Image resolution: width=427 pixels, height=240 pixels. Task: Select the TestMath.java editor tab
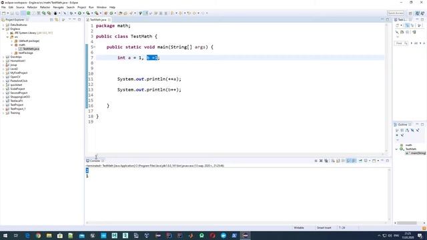[x=98, y=20]
